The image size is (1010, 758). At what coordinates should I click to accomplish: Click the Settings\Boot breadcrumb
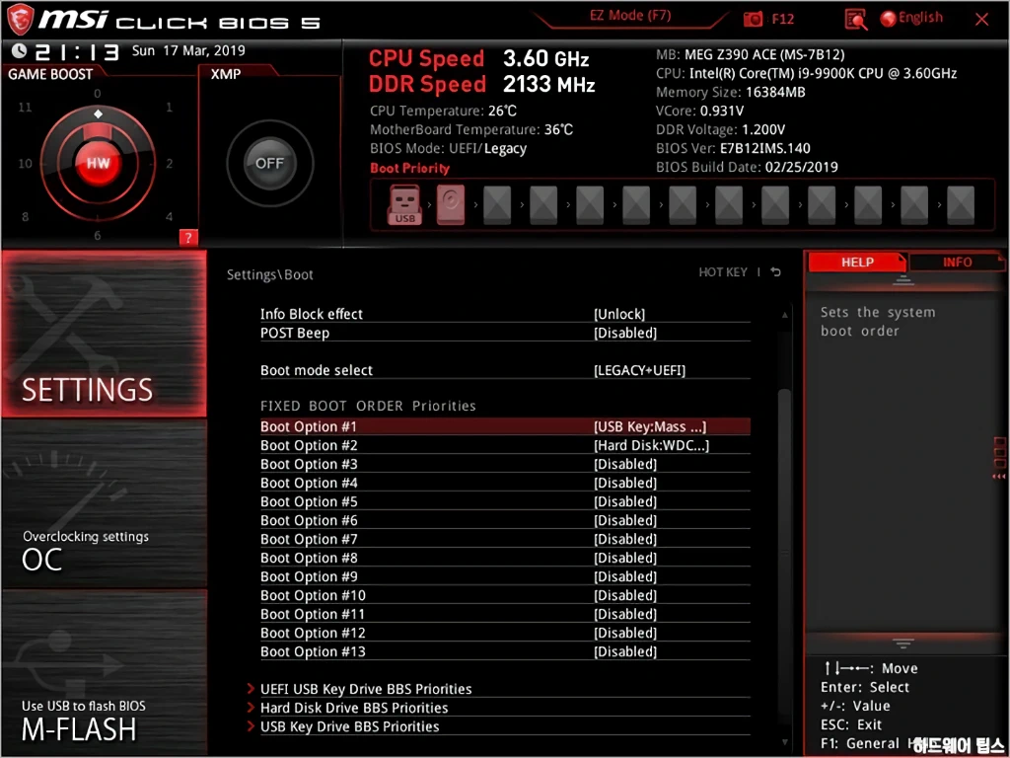click(x=270, y=274)
